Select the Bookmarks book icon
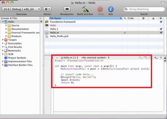Viewport: 167px width, 119px height. coord(6,51)
